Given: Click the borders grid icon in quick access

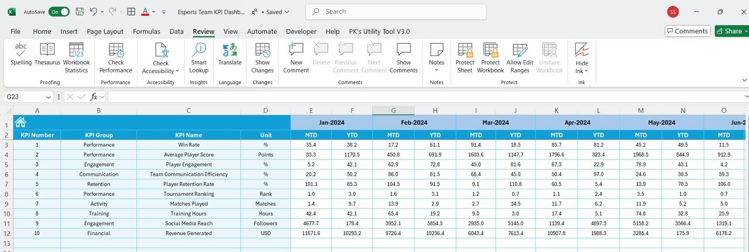Looking at the screenshot, I should (x=131, y=12).
